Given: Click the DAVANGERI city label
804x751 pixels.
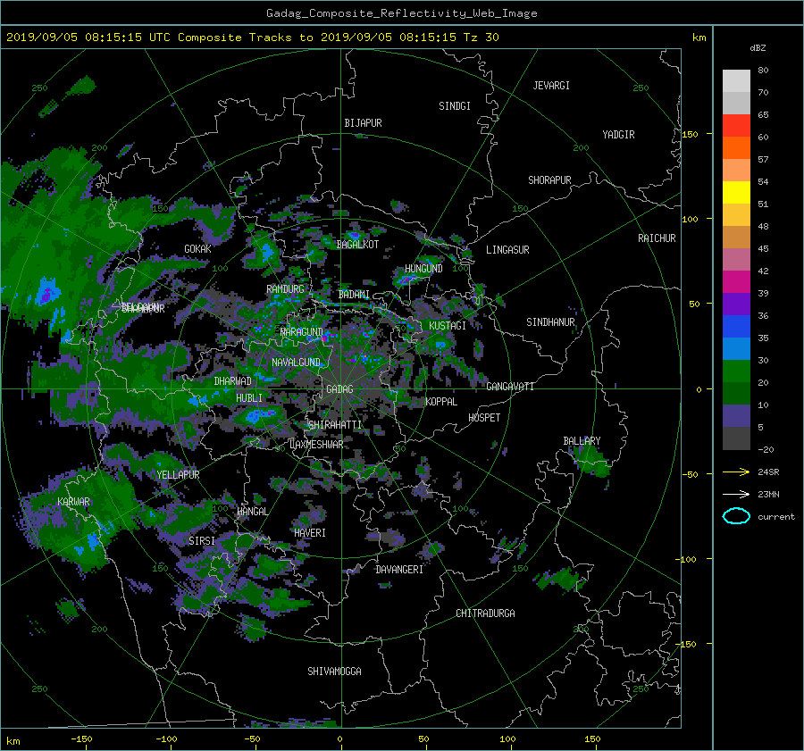Looking at the screenshot, I should tap(399, 570).
